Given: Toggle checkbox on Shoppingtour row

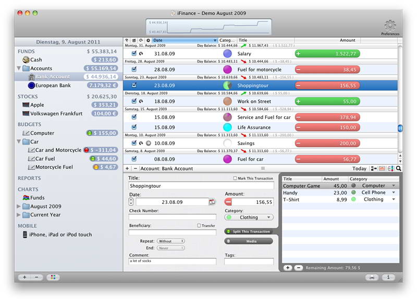Looking at the screenshot, I should [134, 85].
